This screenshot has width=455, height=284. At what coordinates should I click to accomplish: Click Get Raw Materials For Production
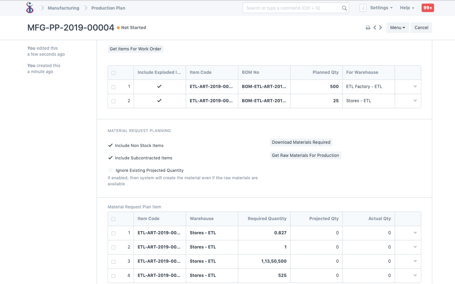[x=305, y=155]
